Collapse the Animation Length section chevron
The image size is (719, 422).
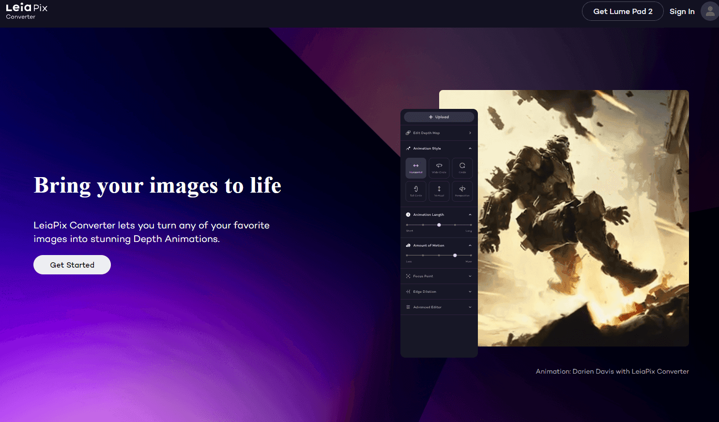click(x=470, y=214)
